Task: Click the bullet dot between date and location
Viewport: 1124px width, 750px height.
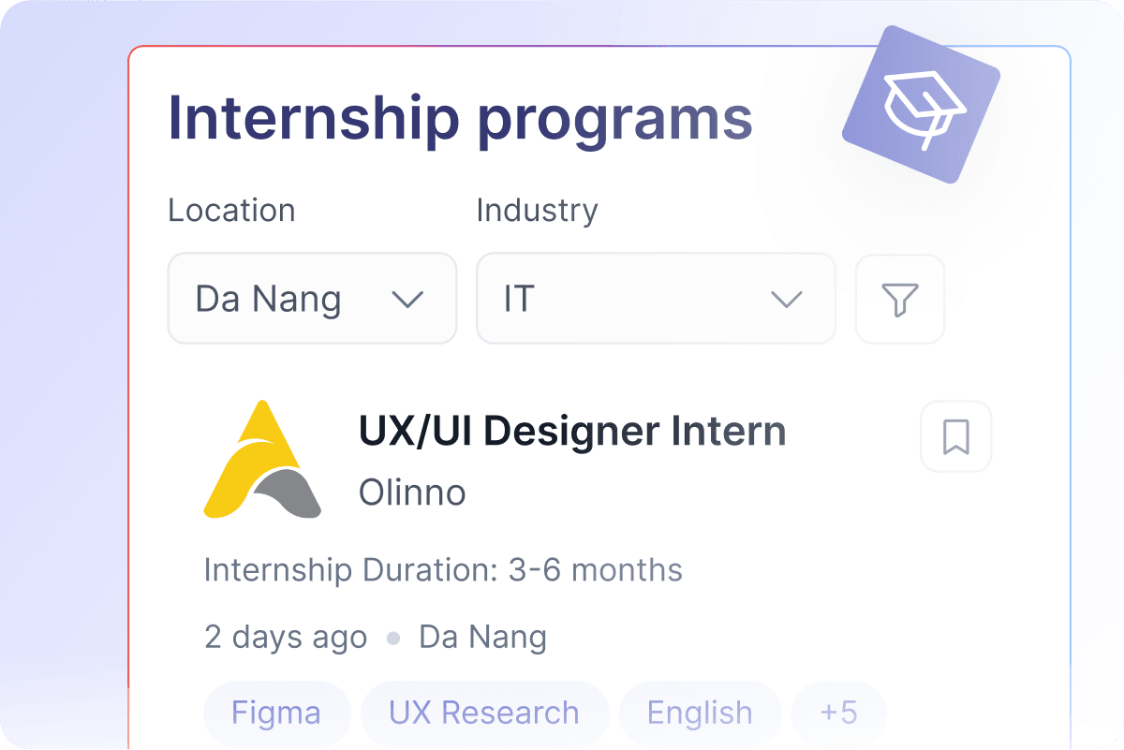Action: [392, 638]
